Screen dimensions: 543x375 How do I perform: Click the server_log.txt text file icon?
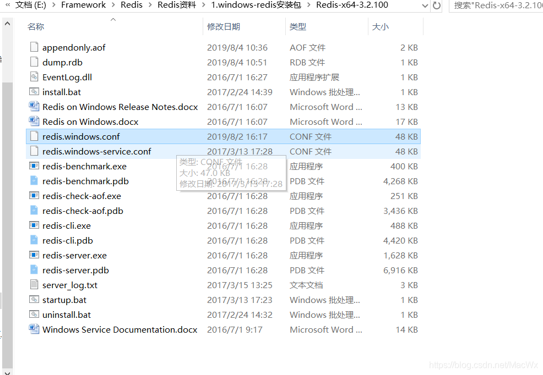click(x=34, y=285)
